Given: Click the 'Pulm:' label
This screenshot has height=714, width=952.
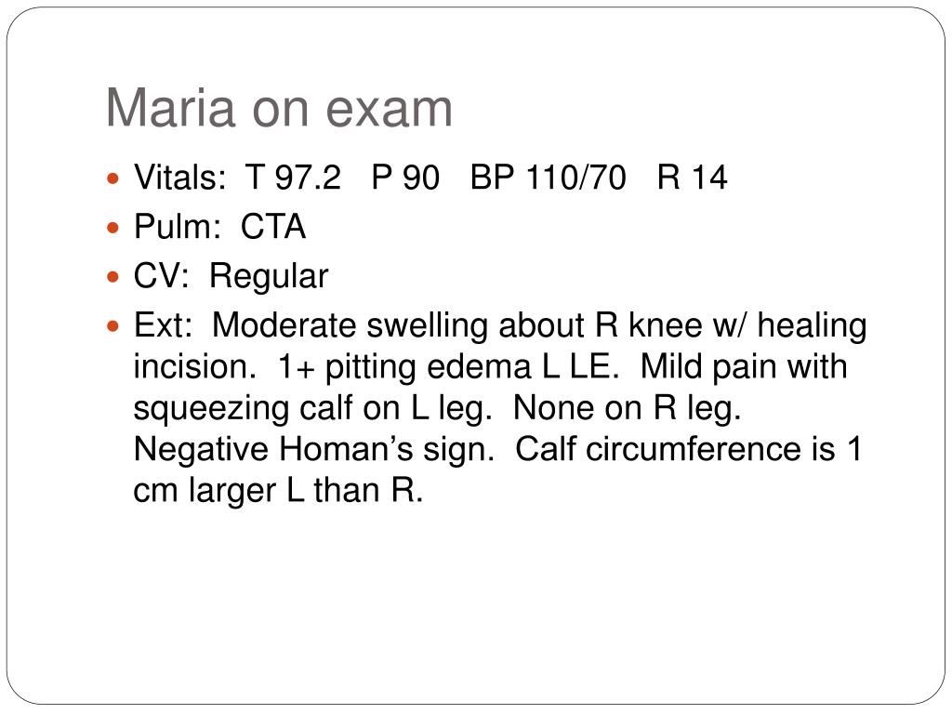Looking at the screenshot, I should [x=178, y=227].
